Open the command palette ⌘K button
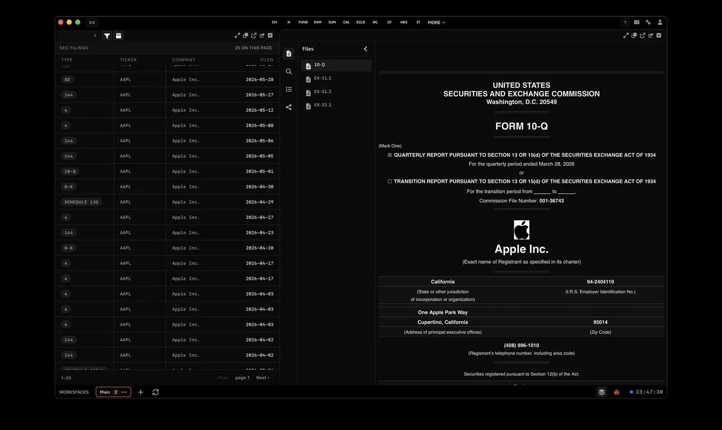 (92, 23)
